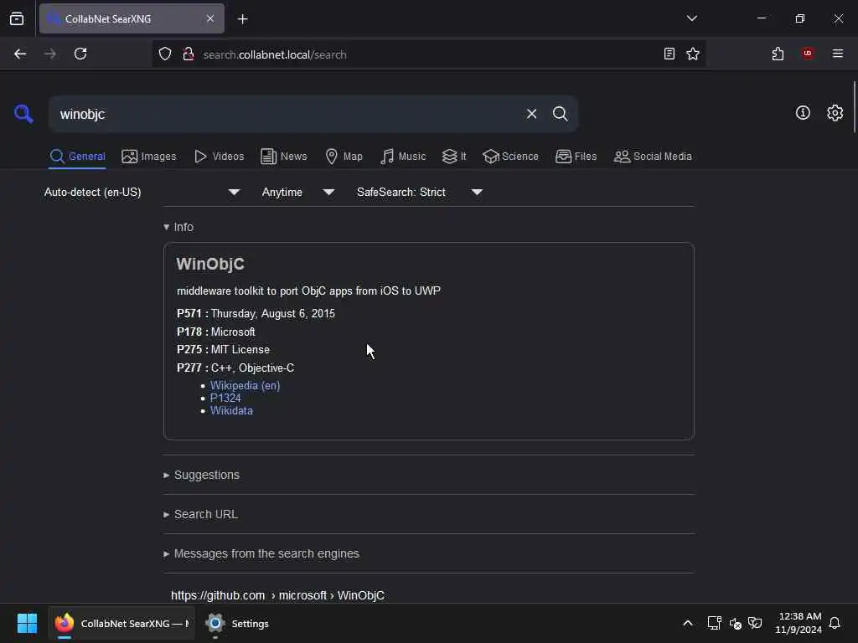The width and height of the screenshot is (858, 643).
Task: Switch to Files search category
Action: click(576, 157)
